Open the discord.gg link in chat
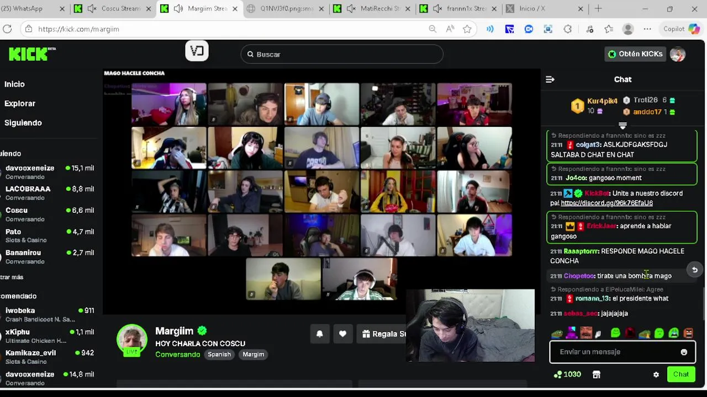Image resolution: width=707 pixels, height=397 pixels. tap(606, 203)
